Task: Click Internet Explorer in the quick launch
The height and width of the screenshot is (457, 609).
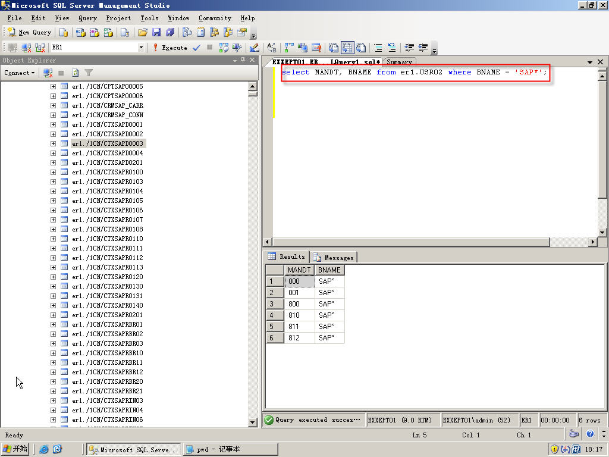Action: coord(44,449)
